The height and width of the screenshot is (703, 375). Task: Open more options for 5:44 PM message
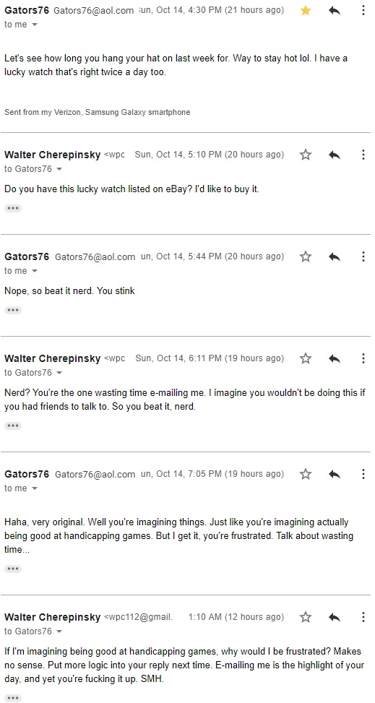click(x=363, y=256)
